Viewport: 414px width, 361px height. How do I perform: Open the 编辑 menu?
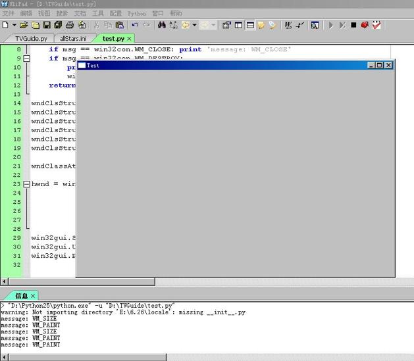pos(26,13)
